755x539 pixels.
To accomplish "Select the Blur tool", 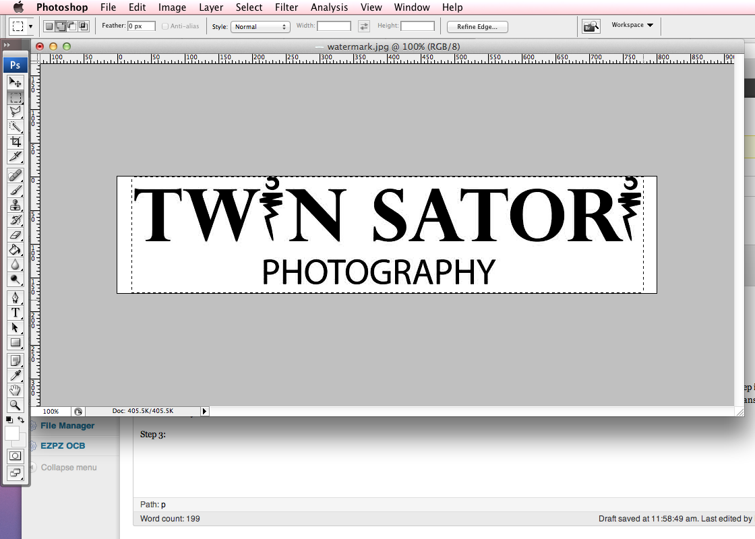I will pyautogui.click(x=16, y=265).
